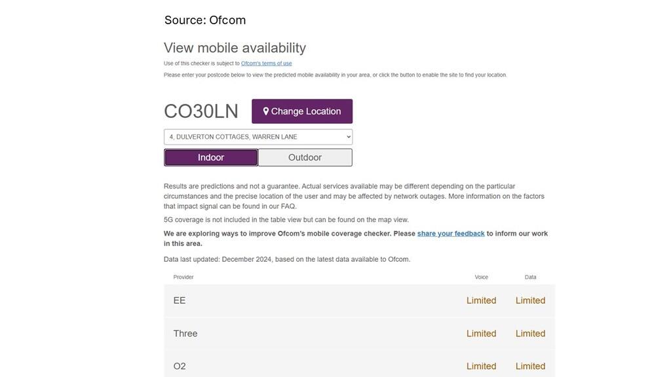671x377 pixels.
Task: Click O2's Voice Limited status
Action: point(481,366)
